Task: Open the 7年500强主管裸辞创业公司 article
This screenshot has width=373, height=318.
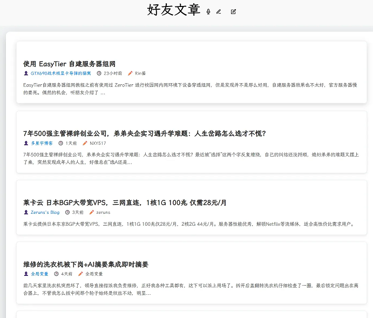Action: point(144,133)
